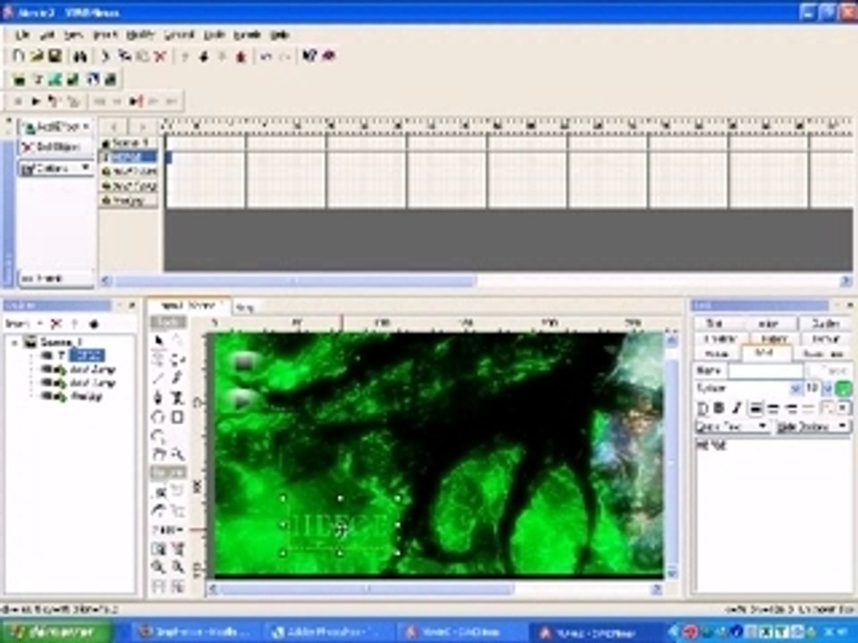Click the green text color swatch
This screenshot has width=858, height=643.
click(843, 388)
